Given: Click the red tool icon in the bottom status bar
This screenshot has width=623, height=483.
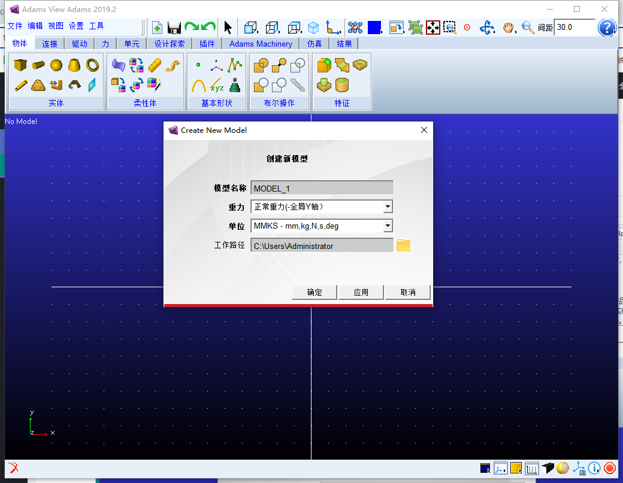Looking at the screenshot, I should (x=14, y=468).
